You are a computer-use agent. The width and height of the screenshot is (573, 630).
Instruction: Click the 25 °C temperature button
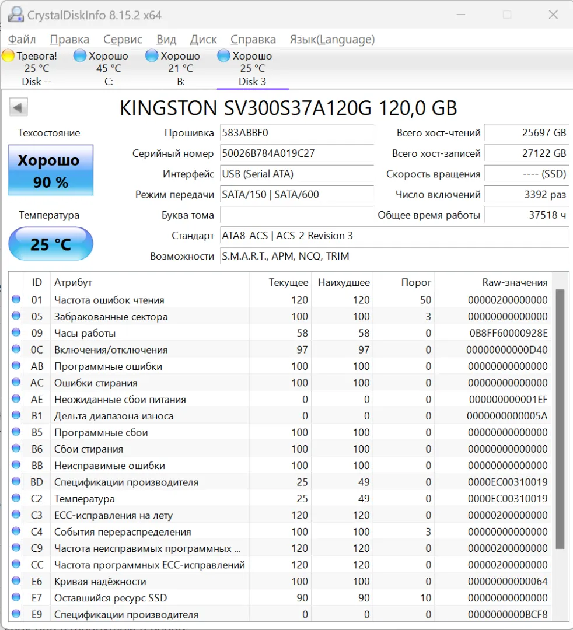51,243
